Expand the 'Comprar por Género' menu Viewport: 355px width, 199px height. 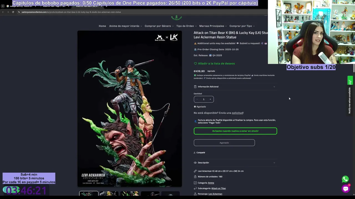[x=159, y=26]
